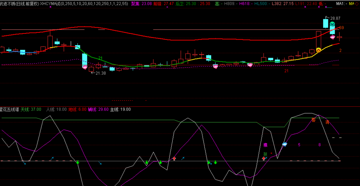360x186 pixels.
Task: Click the H809 label in the header
Action: coord(231,3)
